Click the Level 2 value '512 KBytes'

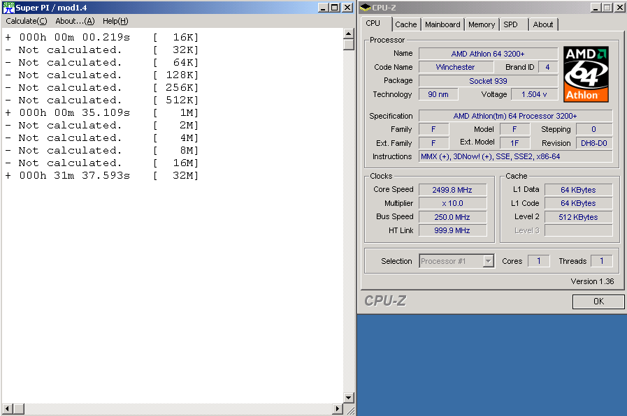578,217
